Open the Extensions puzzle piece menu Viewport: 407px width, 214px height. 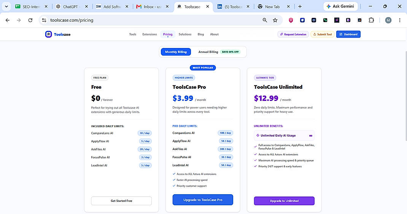point(371,20)
